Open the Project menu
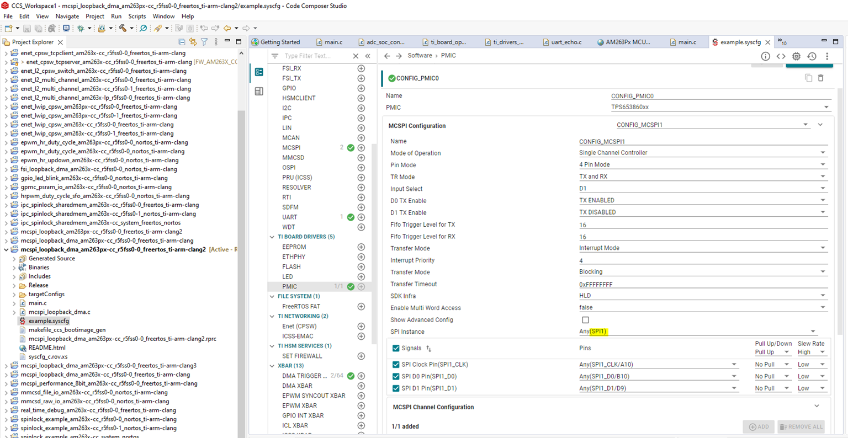 pyautogui.click(x=94, y=17)
